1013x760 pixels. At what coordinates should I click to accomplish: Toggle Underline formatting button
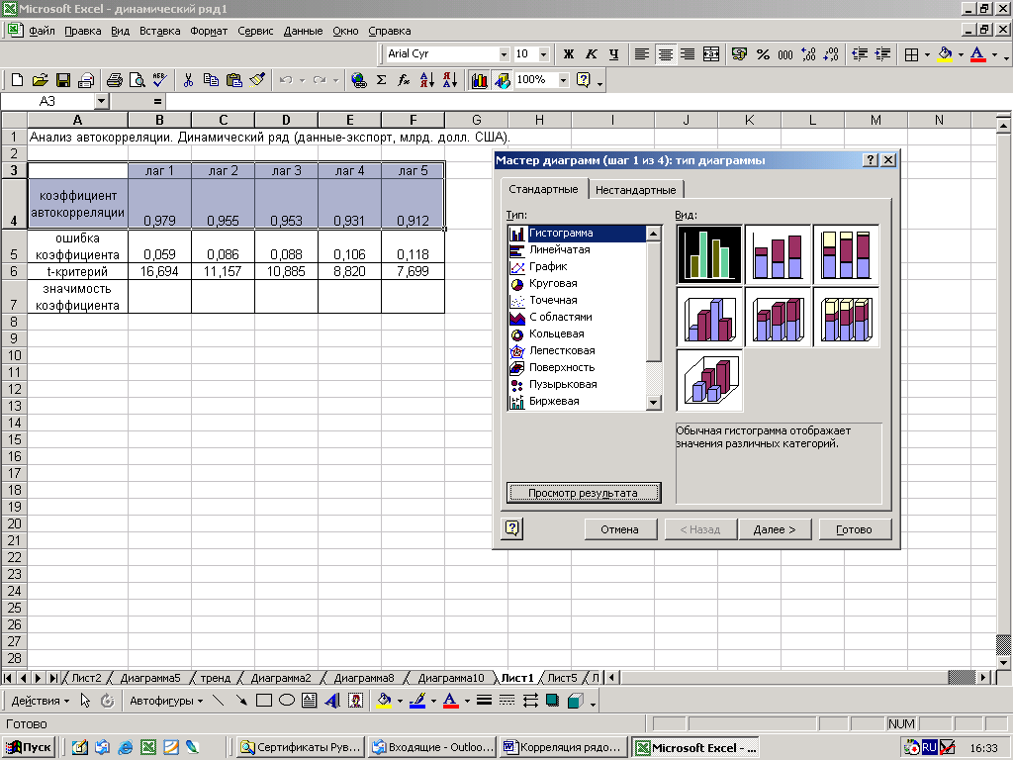[x=613, y=54]
